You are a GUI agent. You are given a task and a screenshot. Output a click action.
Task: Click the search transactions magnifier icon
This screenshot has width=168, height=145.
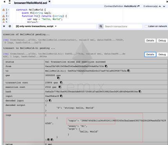tap(101, 26)
